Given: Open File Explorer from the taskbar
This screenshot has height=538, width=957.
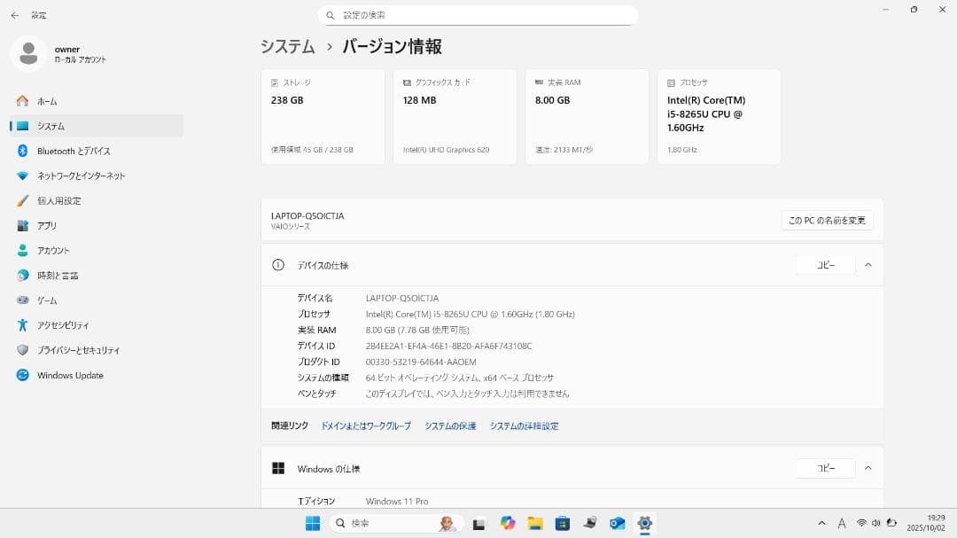Looking at the screenshot, I should coord(535,523).
